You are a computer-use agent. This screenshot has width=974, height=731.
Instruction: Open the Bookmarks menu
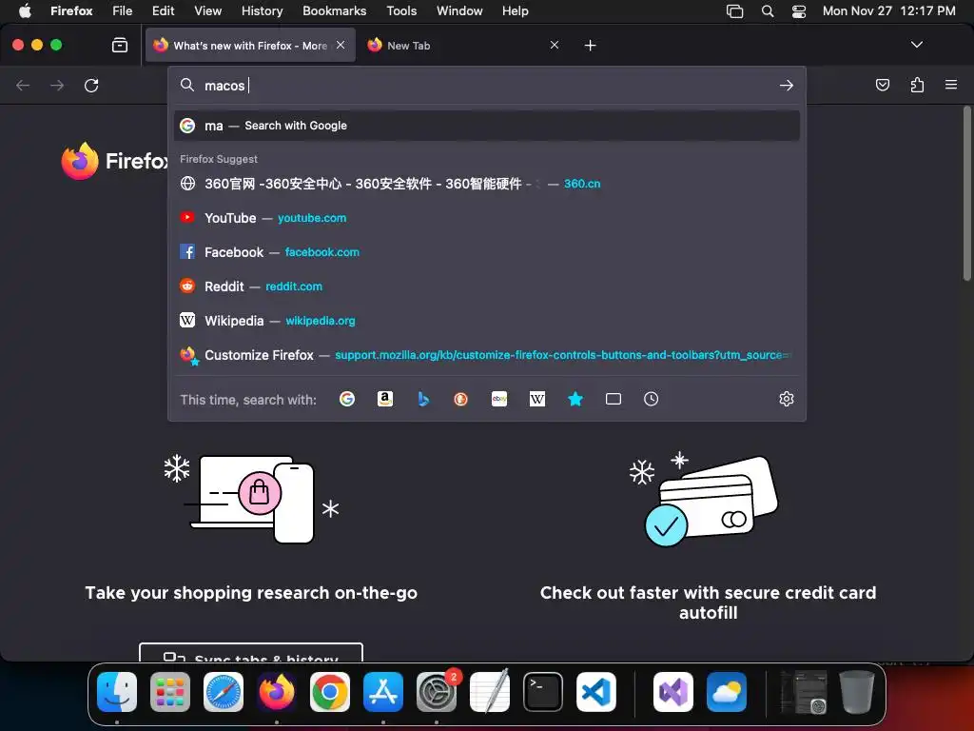tap(334, 10)
